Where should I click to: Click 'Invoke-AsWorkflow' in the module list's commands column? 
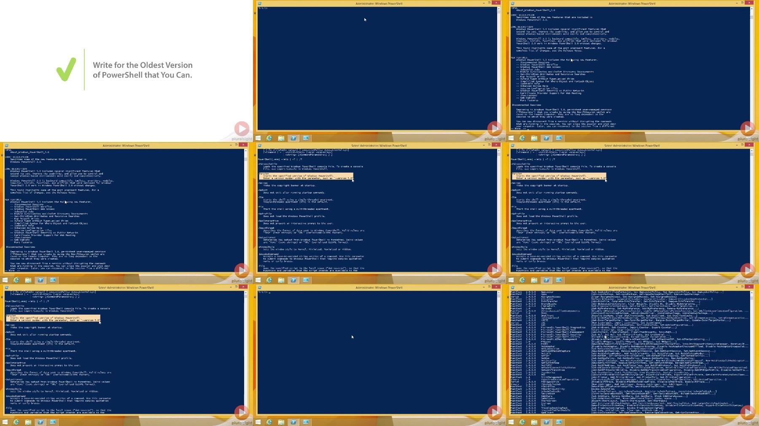pos(603,389)
